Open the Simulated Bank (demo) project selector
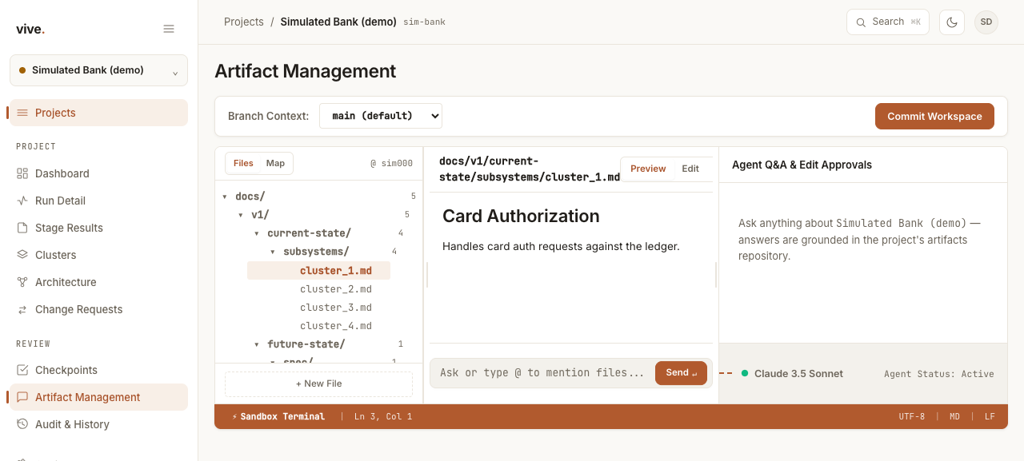 tap(98, 70)
